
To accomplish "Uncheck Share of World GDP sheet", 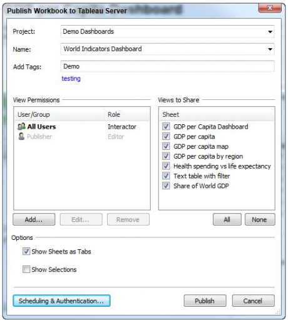I will click(166, 186).
